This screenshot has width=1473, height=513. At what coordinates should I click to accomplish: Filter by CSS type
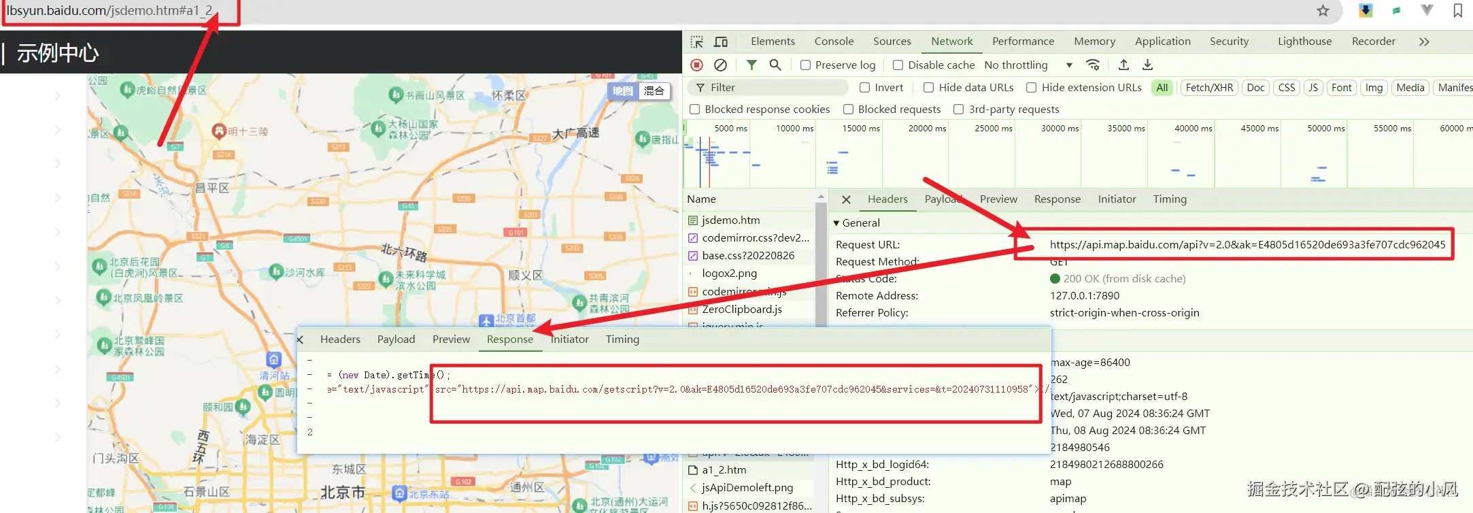click(x=1286, y=87)
